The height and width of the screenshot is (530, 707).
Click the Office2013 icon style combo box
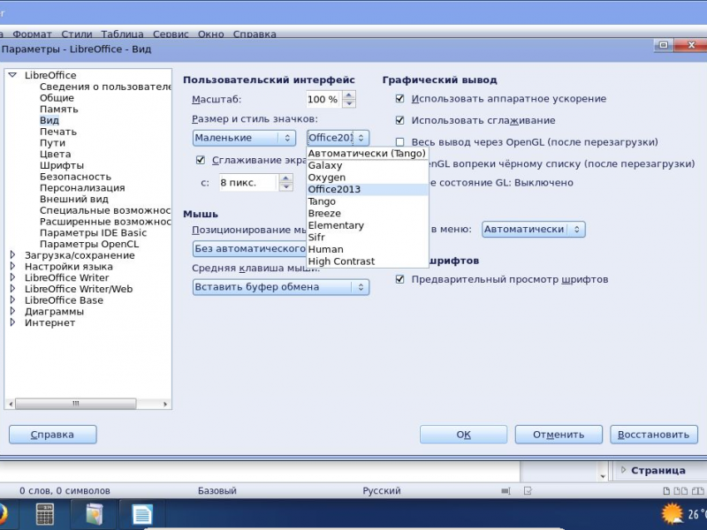click(x=338, y=138)
